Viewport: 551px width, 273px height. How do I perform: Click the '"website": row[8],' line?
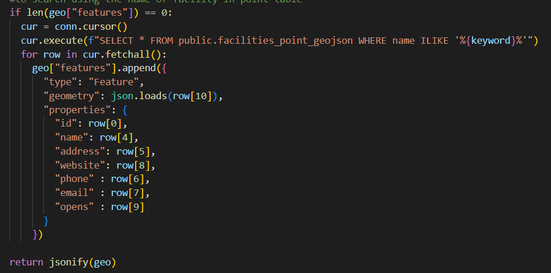pos(105,166)
